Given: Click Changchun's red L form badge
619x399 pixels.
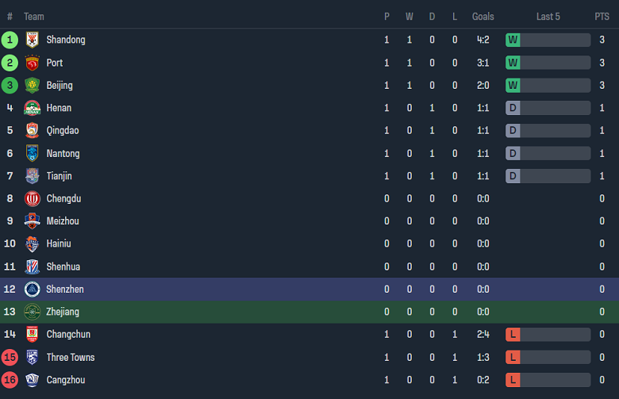Looking at the screenshot, I should pos(513,335).
